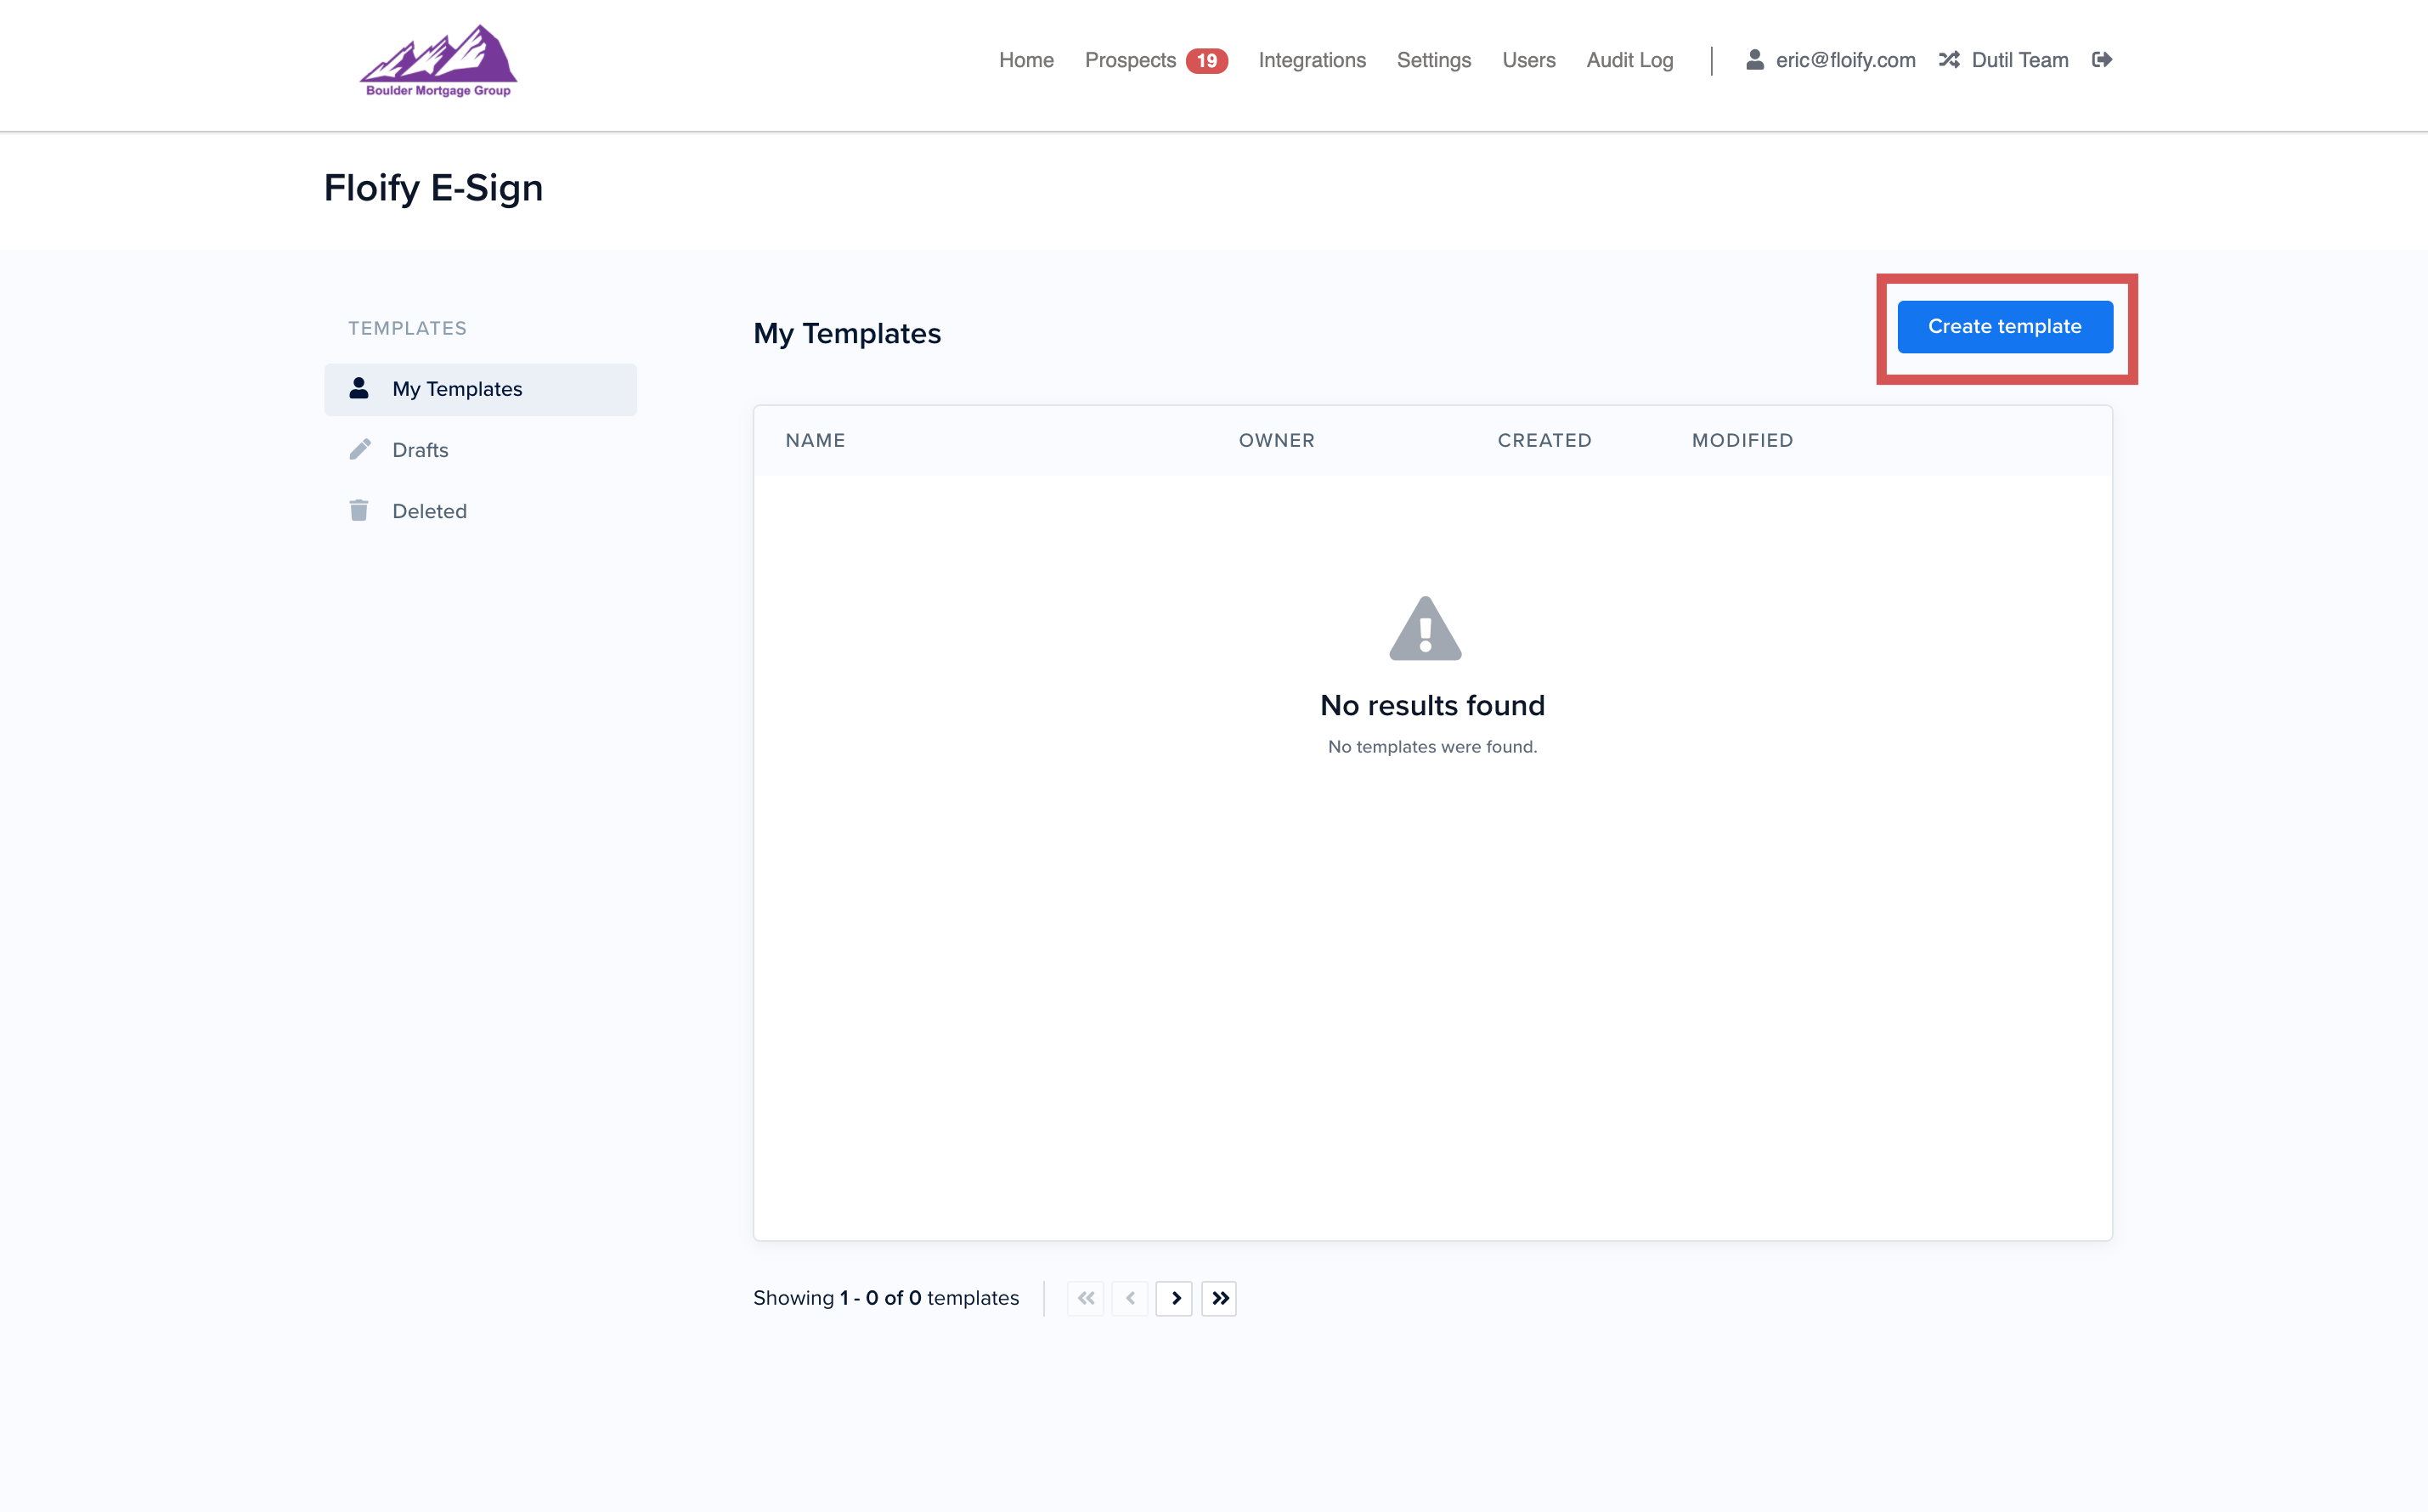Click the shuffle icon to switch teams
Image resolution: width=2428 pixels, height=1512 pixels.
[x=1949, y=59]
